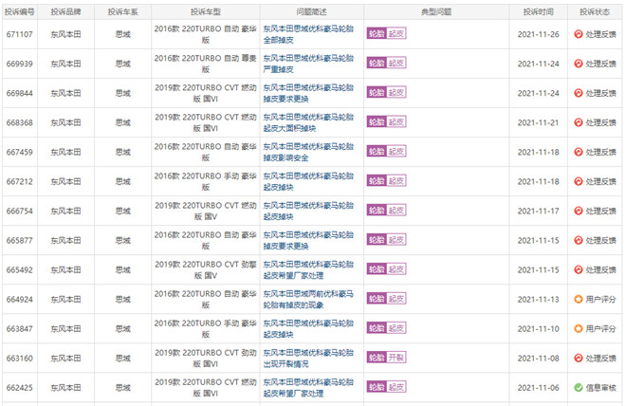626x406 pixels.
Task: Click status icon for complaint 663160
Action: pos(578,358)
